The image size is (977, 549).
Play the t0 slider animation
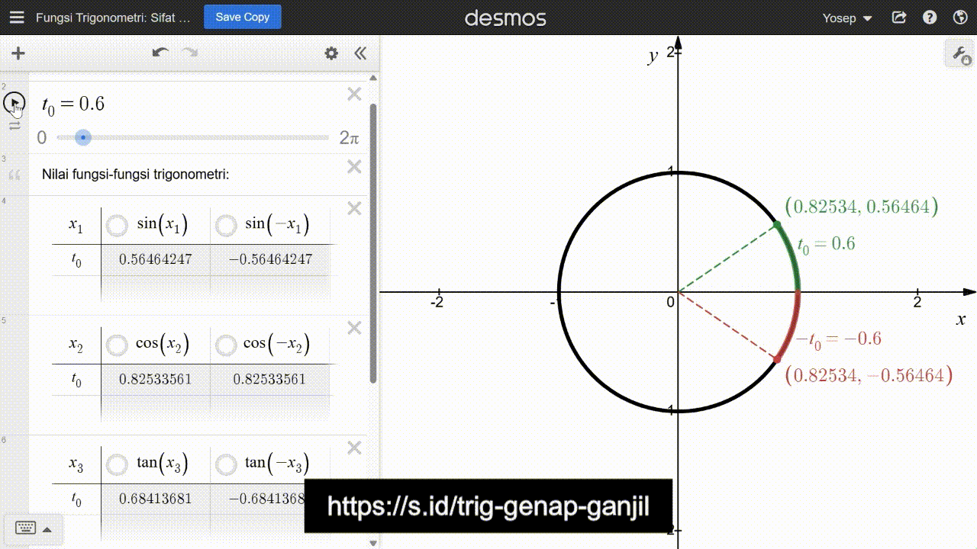pyautogui.click(x=15, y=102)
